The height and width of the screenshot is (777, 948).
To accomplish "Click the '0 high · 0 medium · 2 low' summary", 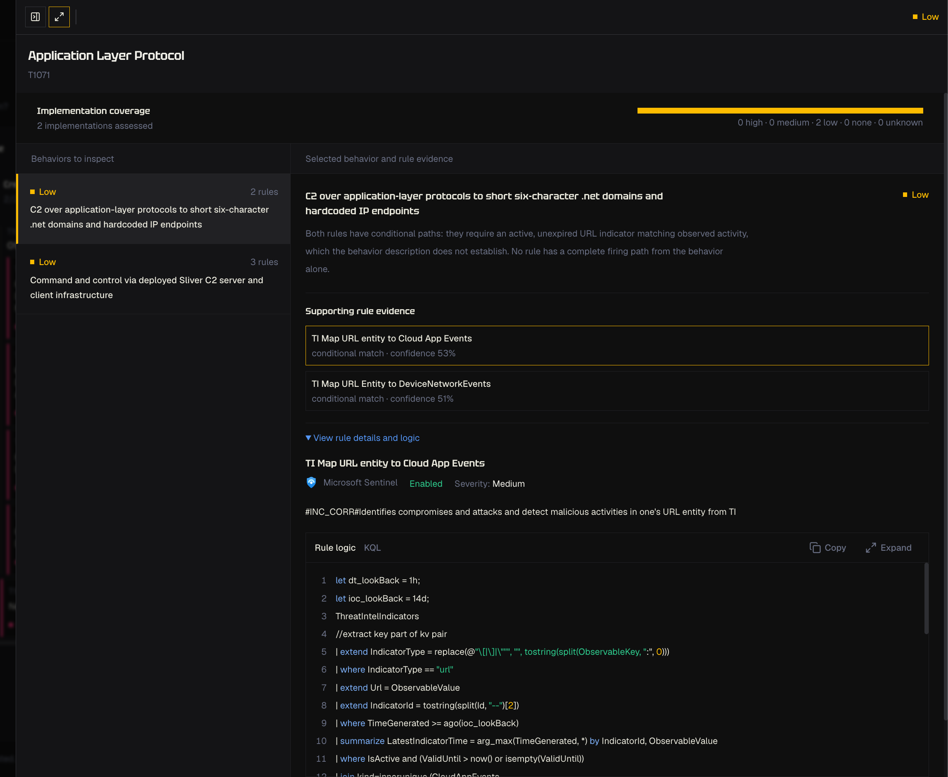I will pyautogui.click(x=830, y=123).
